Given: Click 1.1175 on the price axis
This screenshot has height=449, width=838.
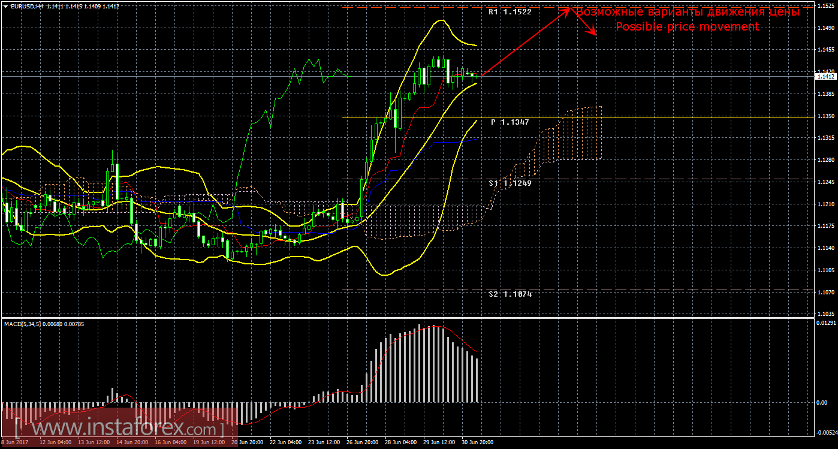Looking at the screenshot, I should 827,226.
